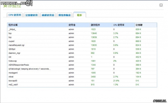This screenshot has width=168, height=103.
Task: Sort by 記憶體 column header
Action: click(146, 25)
